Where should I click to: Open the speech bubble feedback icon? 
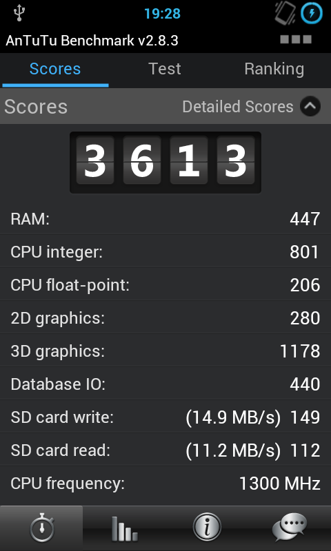pyautogui.click(x=289, y=528)
